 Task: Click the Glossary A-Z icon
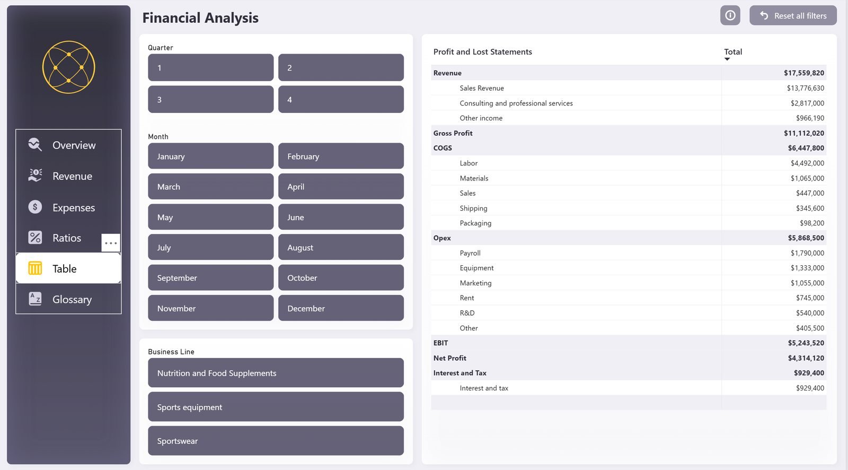pos(35,299)
